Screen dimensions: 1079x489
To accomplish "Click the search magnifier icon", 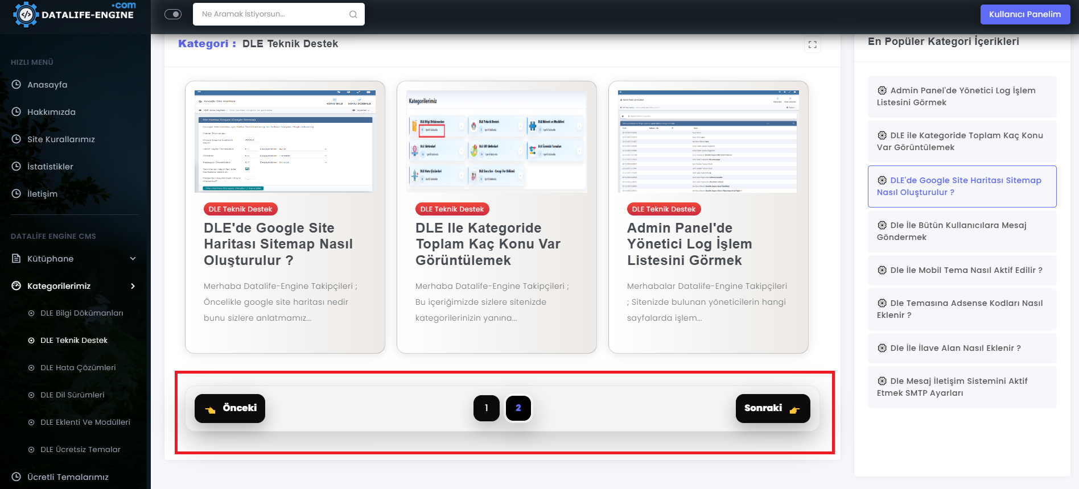I will click(x=353, y=14).
